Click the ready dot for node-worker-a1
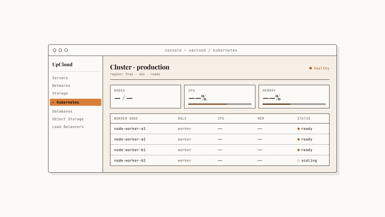 [x=298, y=129]
